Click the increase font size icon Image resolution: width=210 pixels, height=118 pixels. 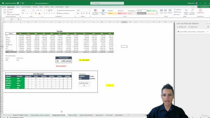[x=38, y=10]
